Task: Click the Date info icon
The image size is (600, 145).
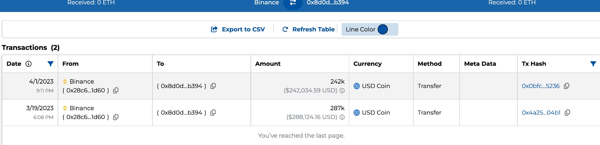Action: point(28,64)
